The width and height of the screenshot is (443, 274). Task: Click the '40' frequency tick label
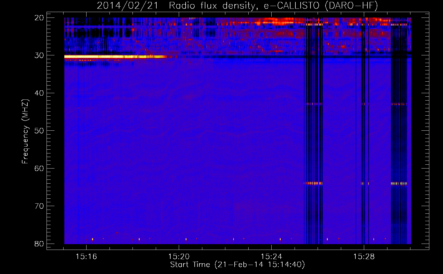pos(39,93)
